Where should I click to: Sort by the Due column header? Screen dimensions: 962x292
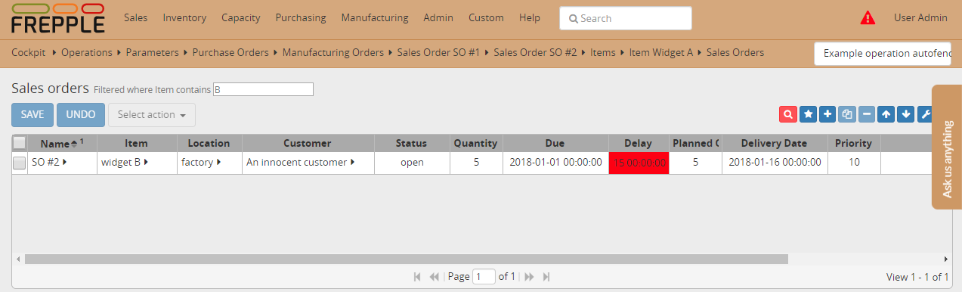click(x=555, y=143)
